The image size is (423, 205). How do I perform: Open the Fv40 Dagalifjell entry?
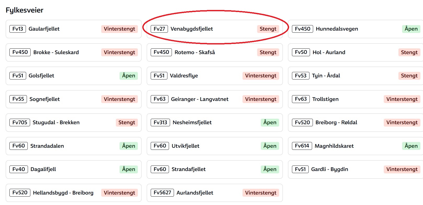74,169
